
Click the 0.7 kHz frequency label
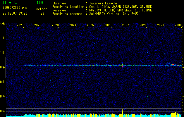(2, 97)
